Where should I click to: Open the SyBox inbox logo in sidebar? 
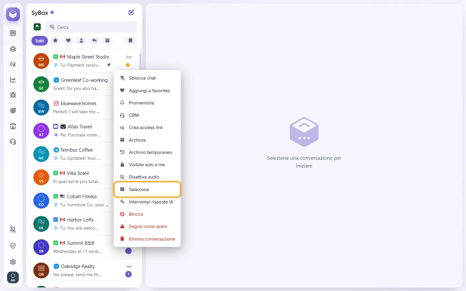pos(13,14)
